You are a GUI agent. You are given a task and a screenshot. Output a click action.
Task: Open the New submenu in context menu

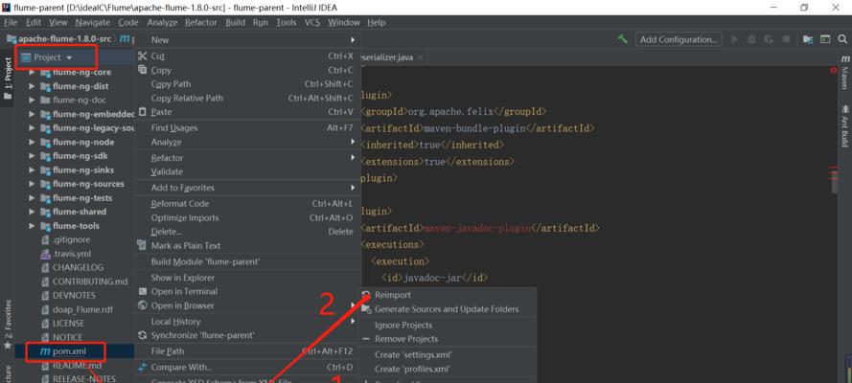tap(247, 39)
